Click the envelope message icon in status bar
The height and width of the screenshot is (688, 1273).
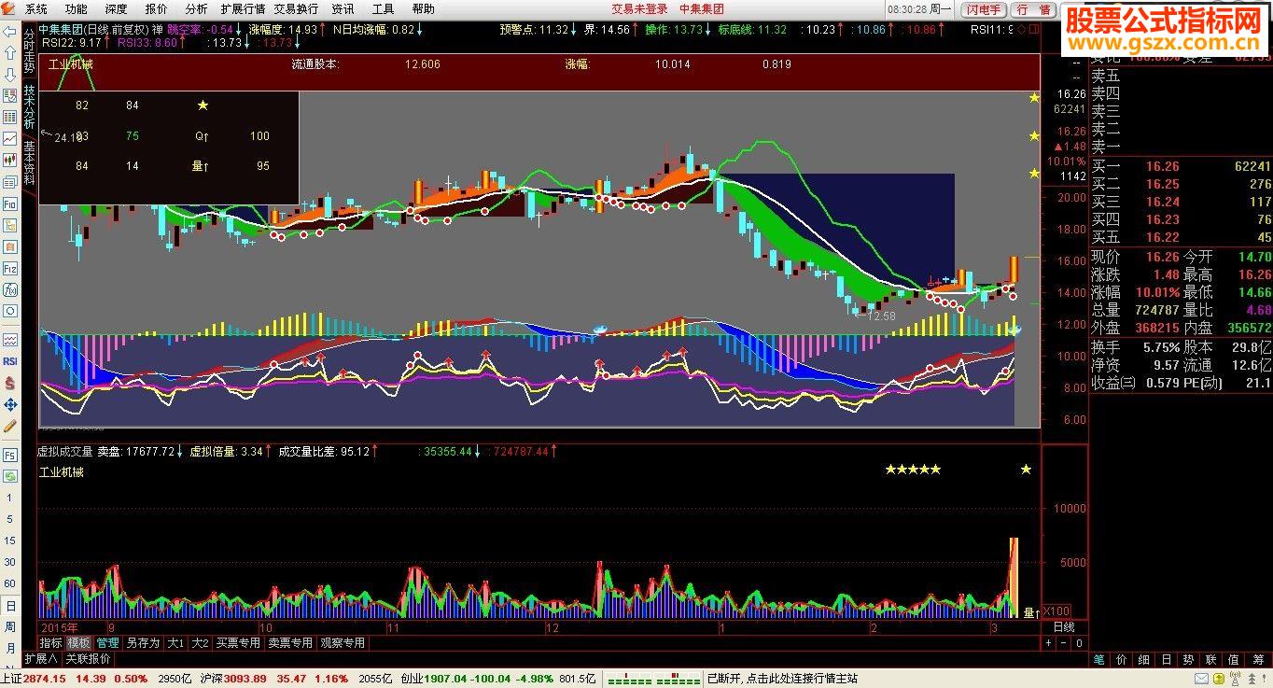pos(1201,679)
